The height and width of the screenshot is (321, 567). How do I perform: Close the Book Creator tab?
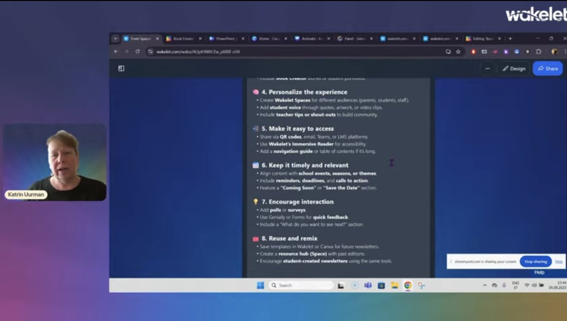coord(200,39)
